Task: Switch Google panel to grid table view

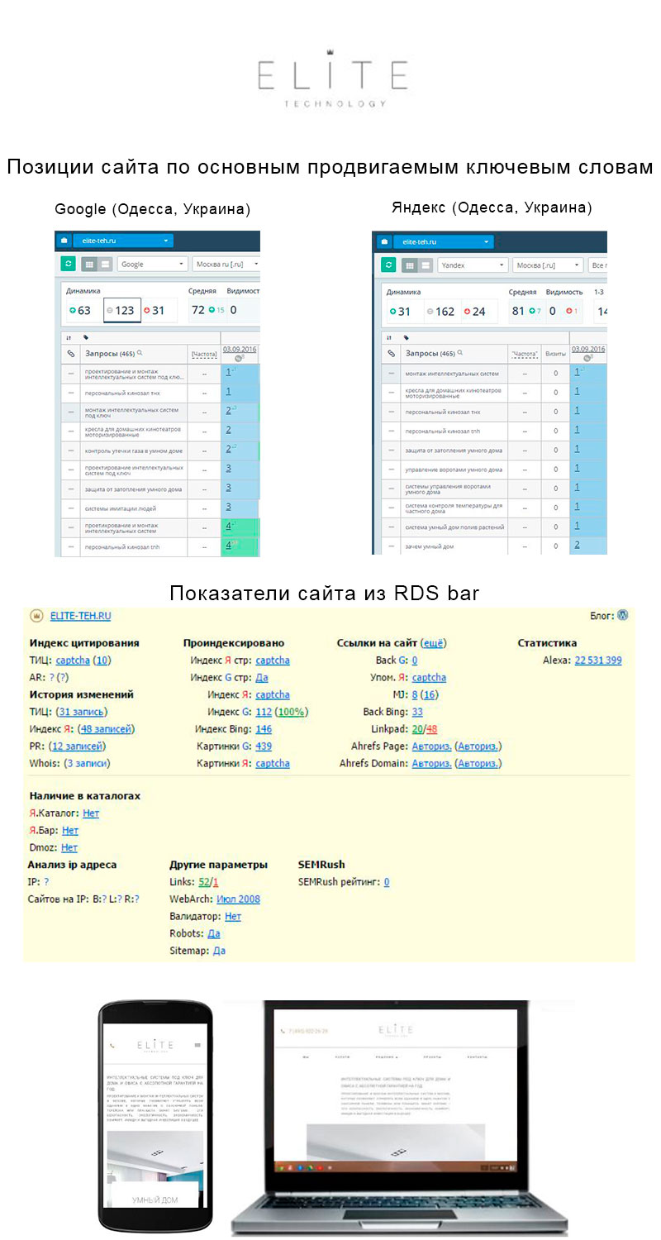Action: click(x=88, y=264)
